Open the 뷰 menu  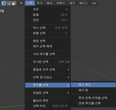pos(21,3)
